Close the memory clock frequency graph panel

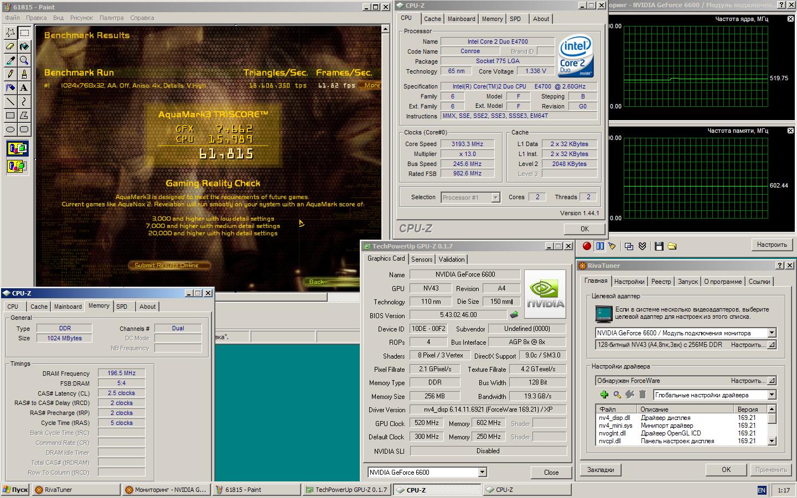coord(790,131)
